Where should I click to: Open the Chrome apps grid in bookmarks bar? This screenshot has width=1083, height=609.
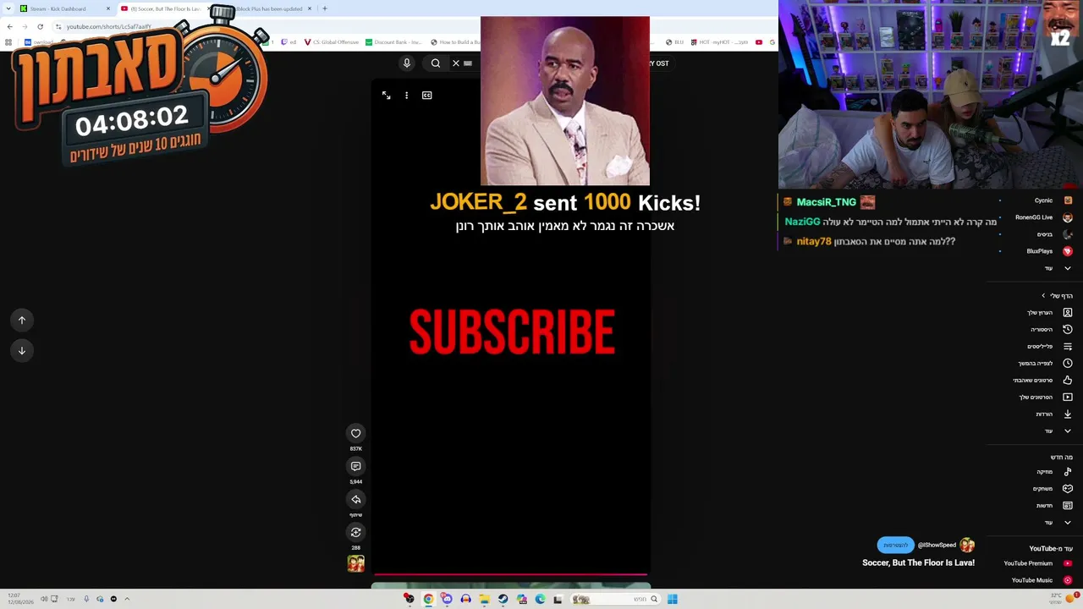pos(9,42)
